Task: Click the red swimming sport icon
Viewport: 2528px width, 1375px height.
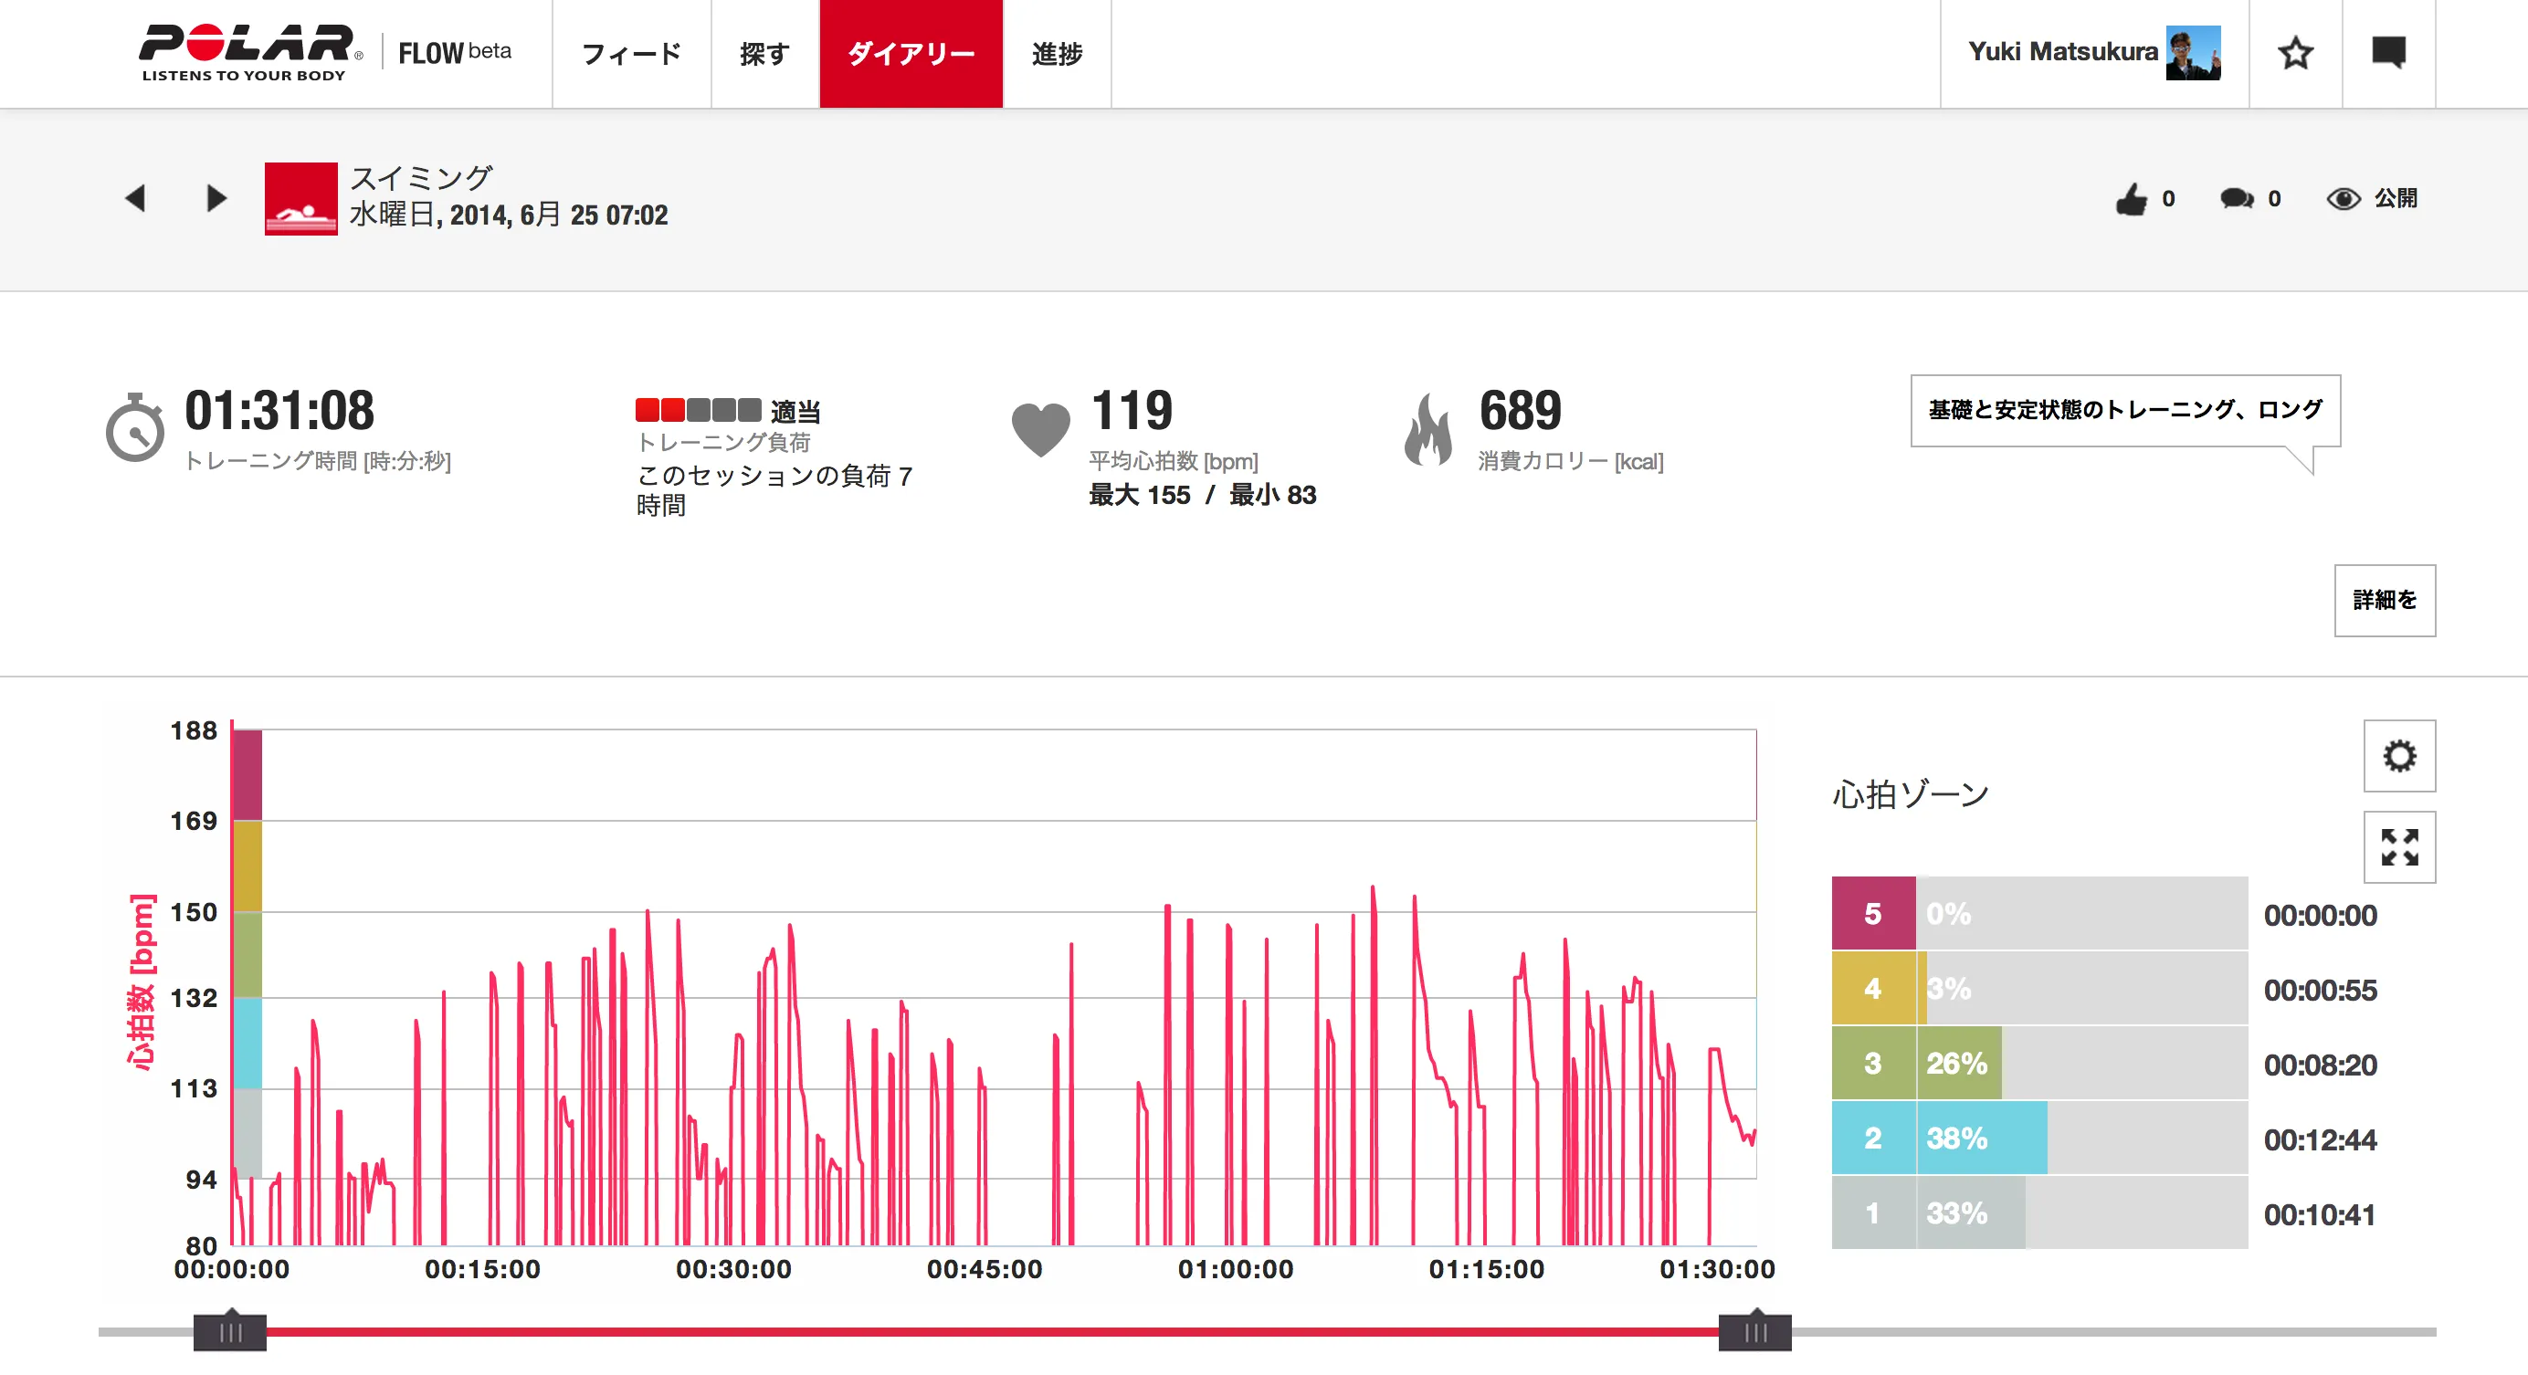Action: point(300,199)
